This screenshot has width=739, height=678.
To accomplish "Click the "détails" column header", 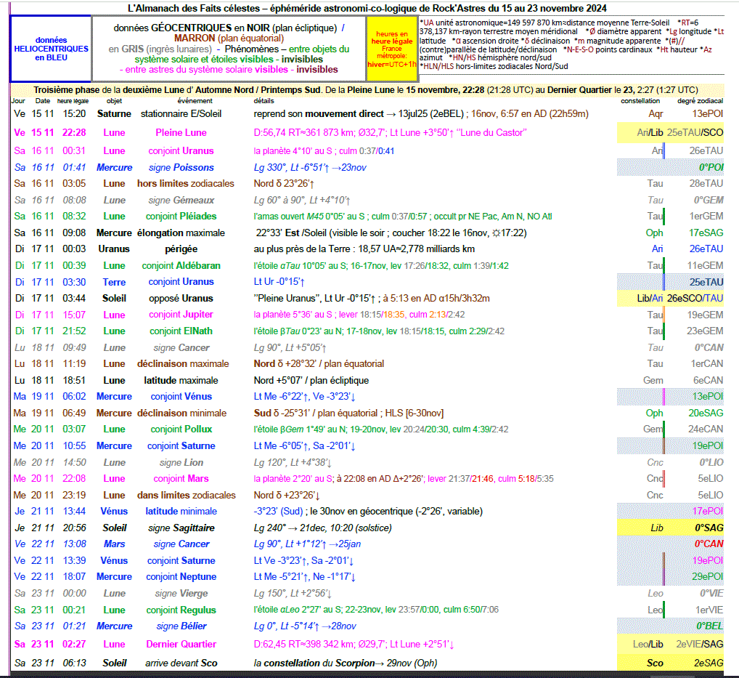I will (x=264, y=101).
